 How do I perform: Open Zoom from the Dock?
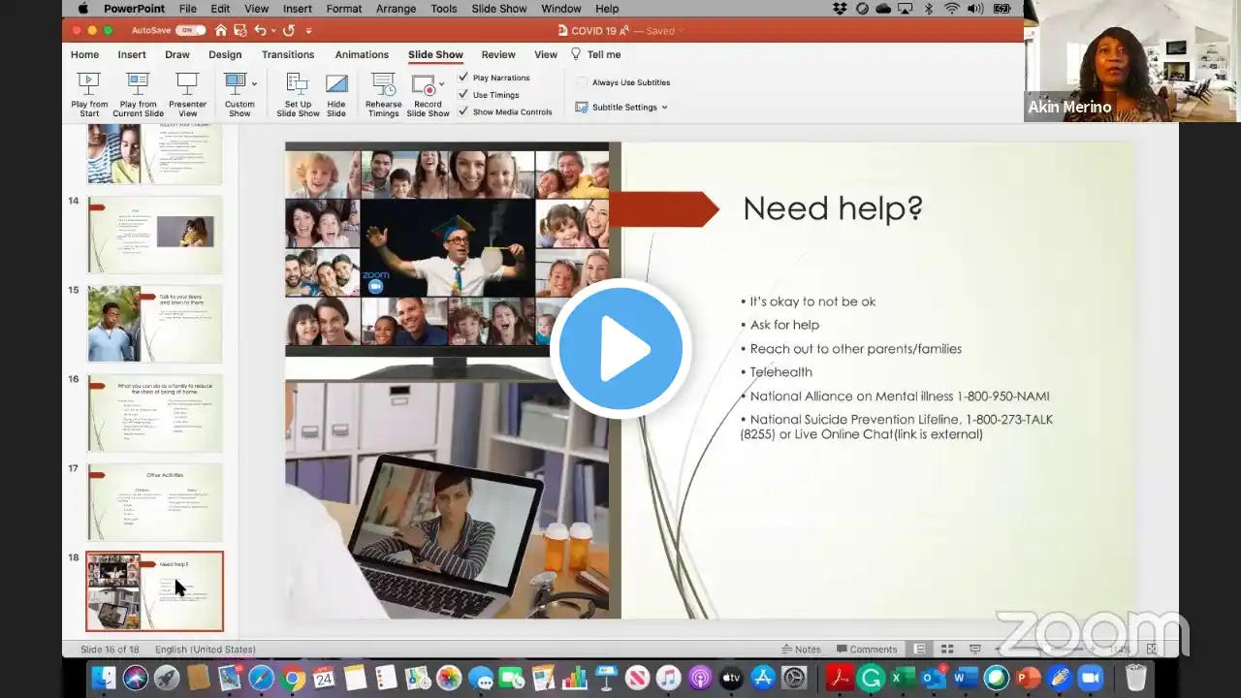(1091, 679)
